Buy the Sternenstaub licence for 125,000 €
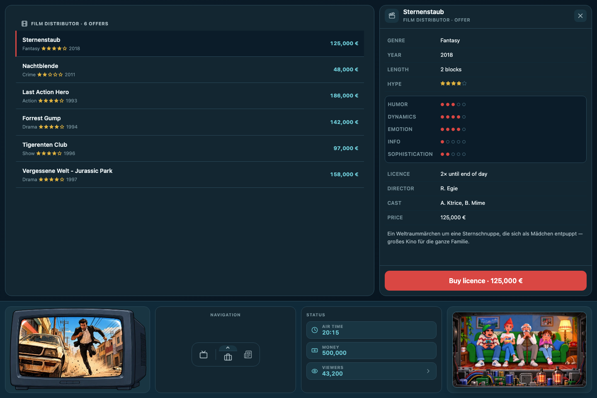The image size is (597, 398). coord(485,281)
